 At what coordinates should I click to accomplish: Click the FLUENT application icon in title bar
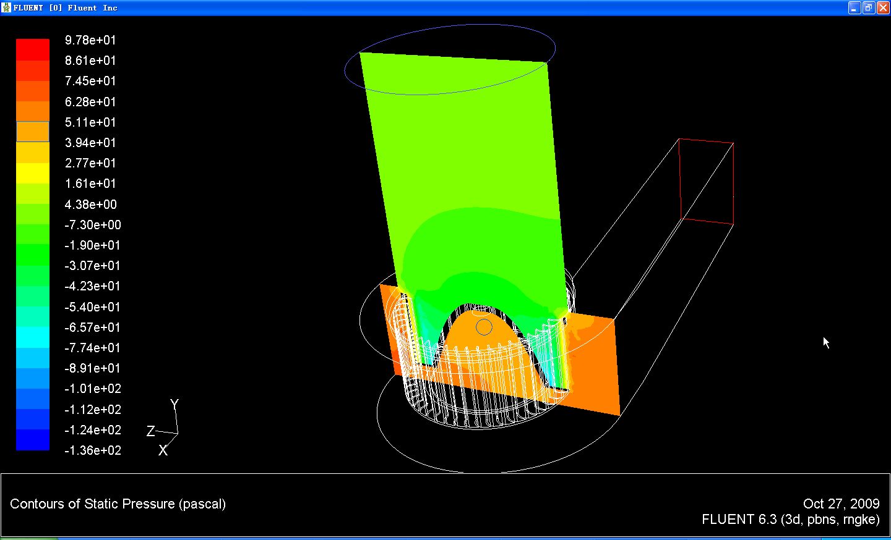7,7
